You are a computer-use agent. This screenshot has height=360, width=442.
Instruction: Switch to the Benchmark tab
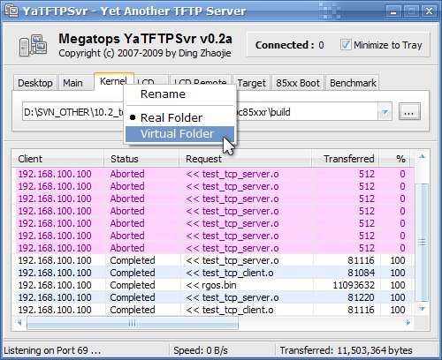point(353,83)
